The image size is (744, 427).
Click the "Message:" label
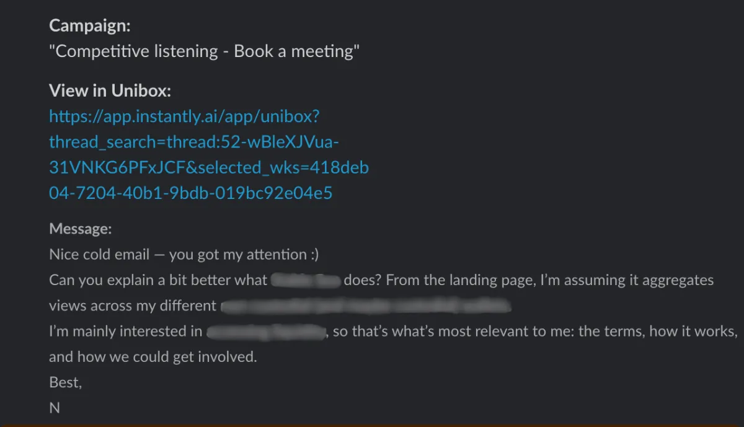click(81, 229)
